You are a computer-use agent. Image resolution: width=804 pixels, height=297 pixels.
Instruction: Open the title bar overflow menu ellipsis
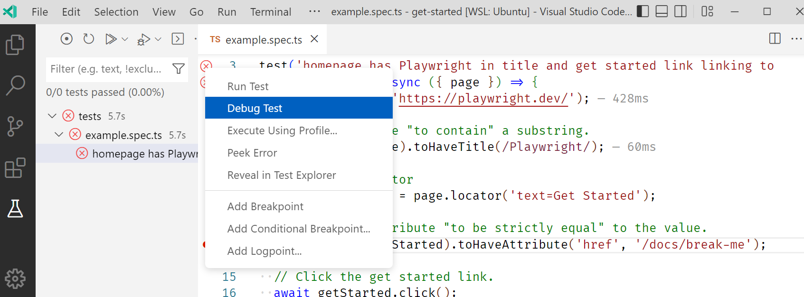pos(314,11)
